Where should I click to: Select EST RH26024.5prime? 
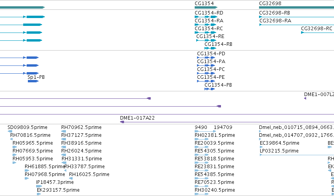(64, 155)
